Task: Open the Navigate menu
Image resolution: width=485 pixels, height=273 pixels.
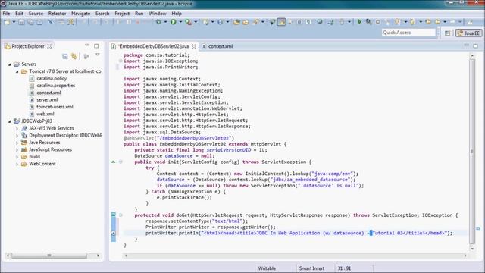Action: point(81,14)
